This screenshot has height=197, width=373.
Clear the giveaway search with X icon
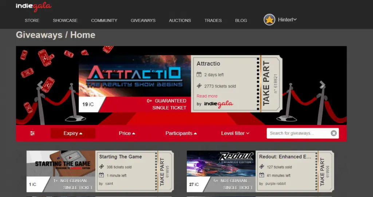(334, 133)
